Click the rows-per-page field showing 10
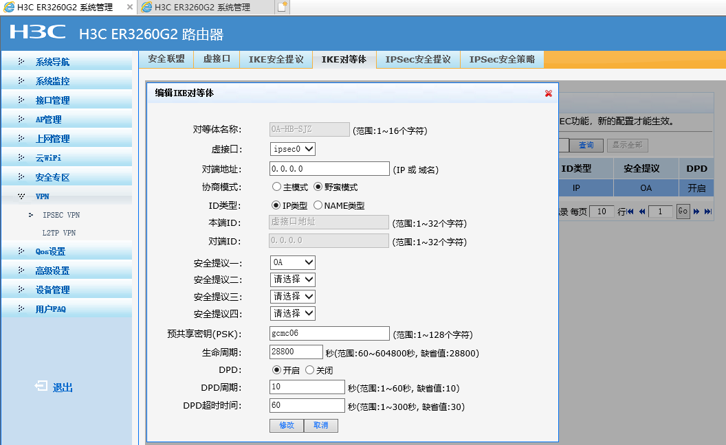 [x=602, y=212]
